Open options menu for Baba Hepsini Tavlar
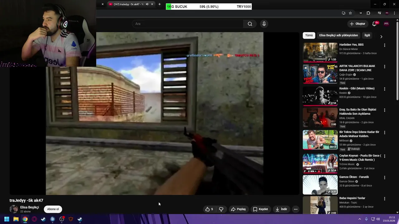 click(x=384, y=198)
